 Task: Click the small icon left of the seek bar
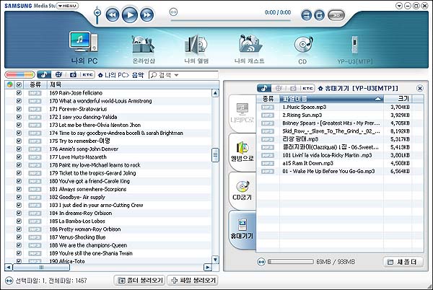[x=173, y=12]
